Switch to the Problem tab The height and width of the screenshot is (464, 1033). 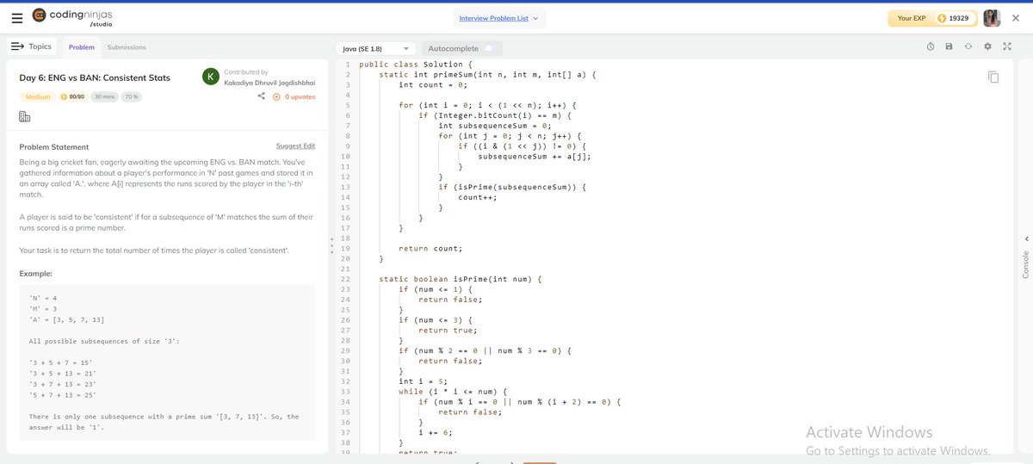click(82, 47)
